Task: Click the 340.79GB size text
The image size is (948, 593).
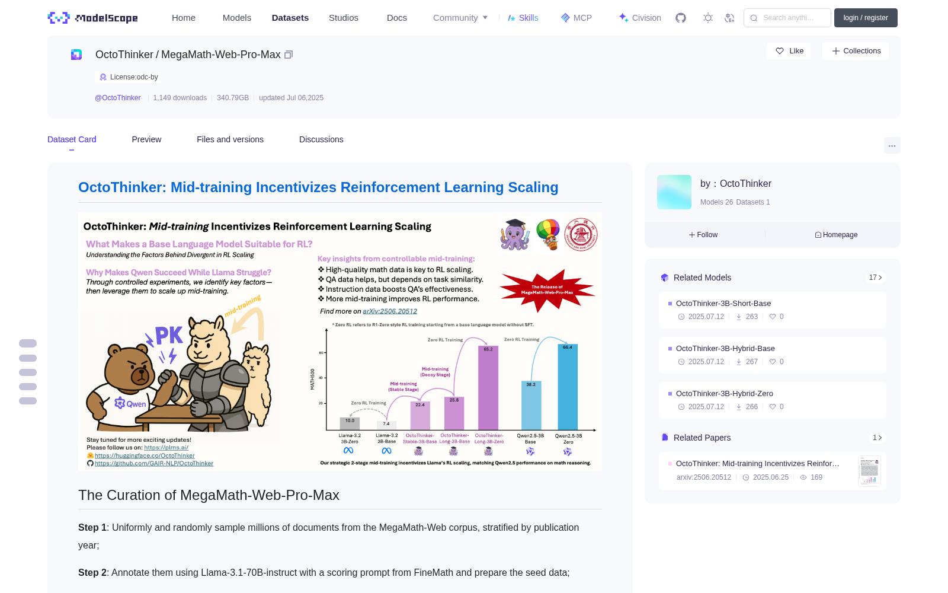Action: [233, 98]
